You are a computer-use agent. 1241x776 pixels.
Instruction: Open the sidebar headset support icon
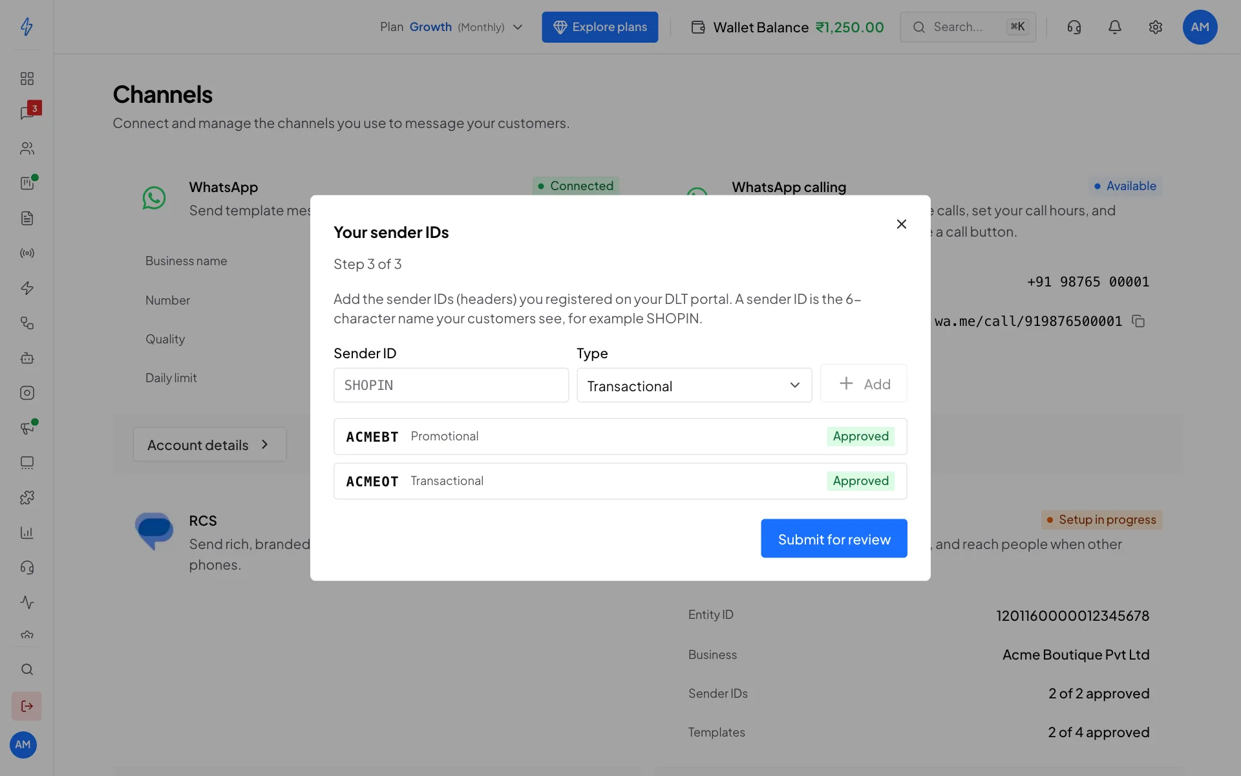pyautogui.click(x=27, y=567)
